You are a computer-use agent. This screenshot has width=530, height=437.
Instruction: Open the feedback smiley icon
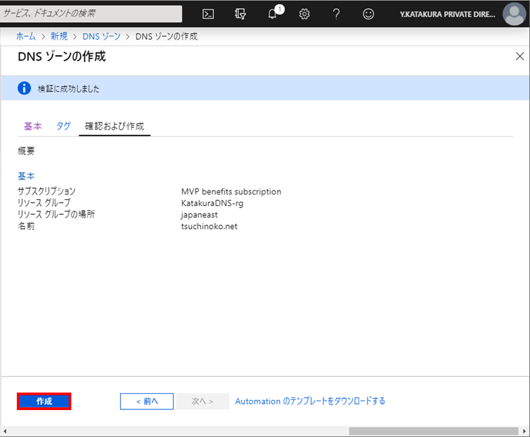coord(368,14)
